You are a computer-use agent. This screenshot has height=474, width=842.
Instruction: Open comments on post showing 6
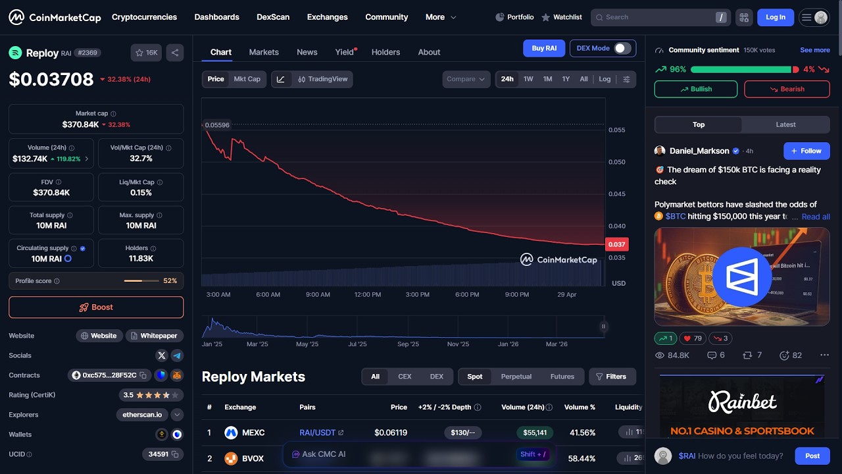716,355
